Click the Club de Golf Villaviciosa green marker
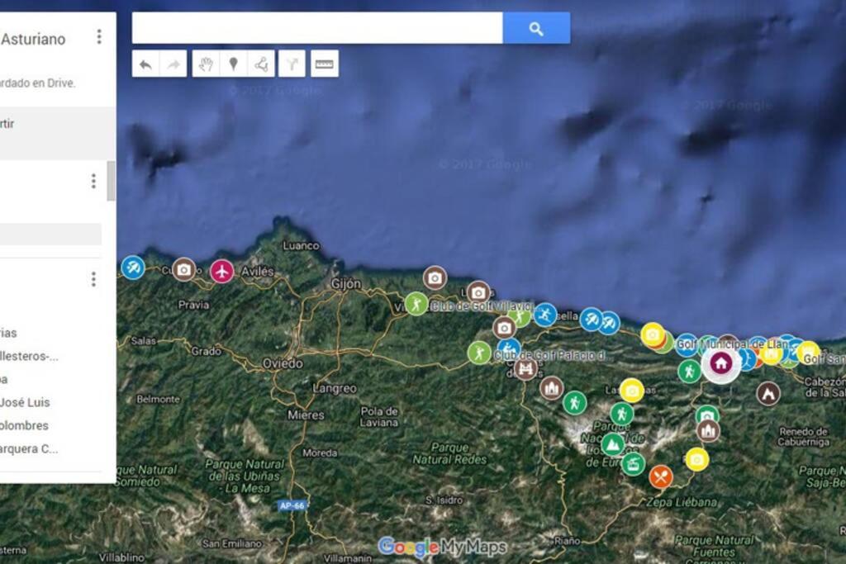Image resolution: width=846 pixels, height=564 pixels. [x=416, y=304]
